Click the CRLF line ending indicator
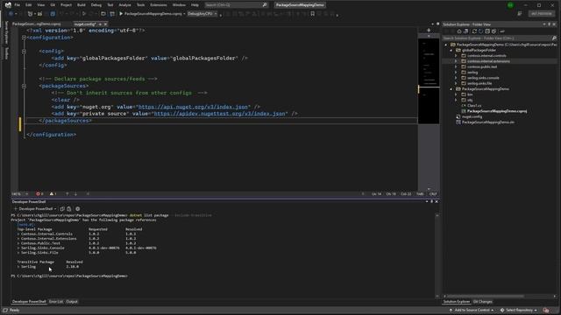This screenshot has height=315, width=561. click(x=433, y=194)
